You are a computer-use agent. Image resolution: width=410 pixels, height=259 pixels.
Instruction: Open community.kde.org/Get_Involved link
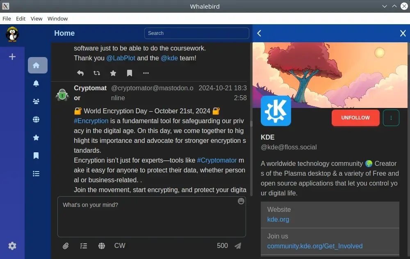(315, 246)
